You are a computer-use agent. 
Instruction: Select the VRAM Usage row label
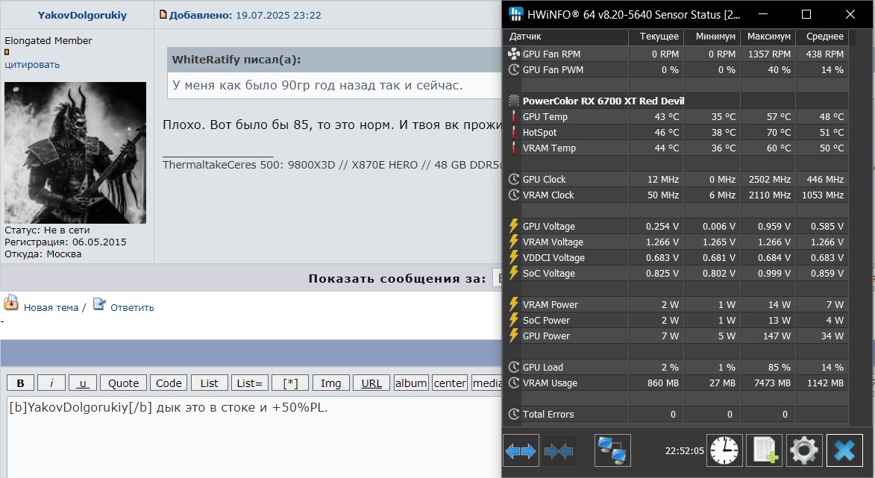pos(550,383)
